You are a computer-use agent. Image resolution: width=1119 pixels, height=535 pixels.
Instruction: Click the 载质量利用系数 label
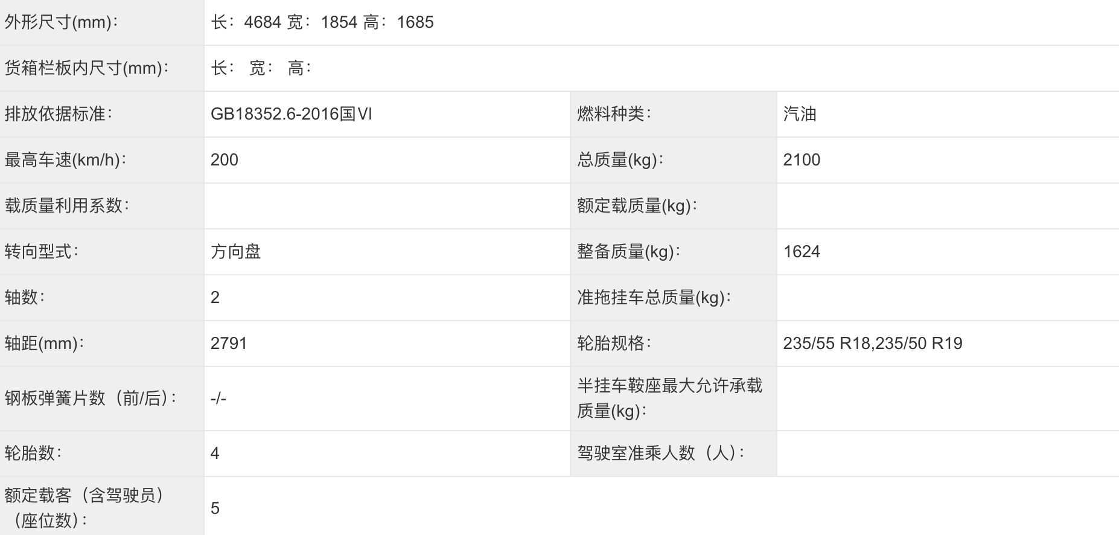pyautogui.click(x=67, y=206)
